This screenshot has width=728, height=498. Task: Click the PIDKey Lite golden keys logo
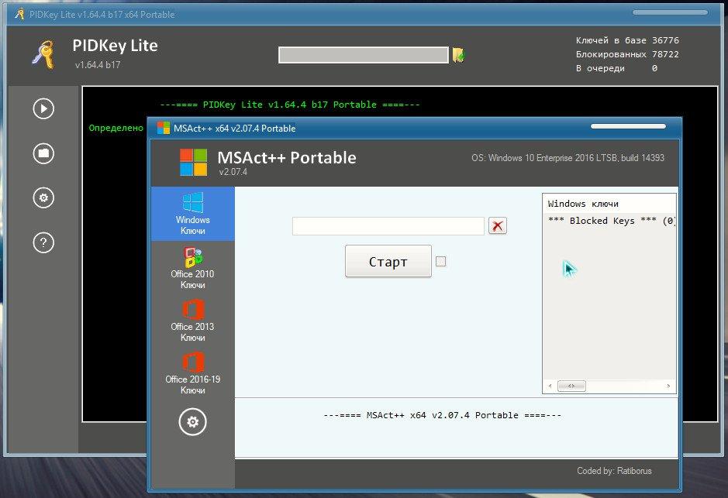point(43,54)
